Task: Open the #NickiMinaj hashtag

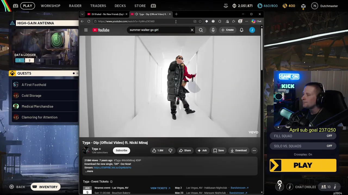Action: [x=128, y=160]
